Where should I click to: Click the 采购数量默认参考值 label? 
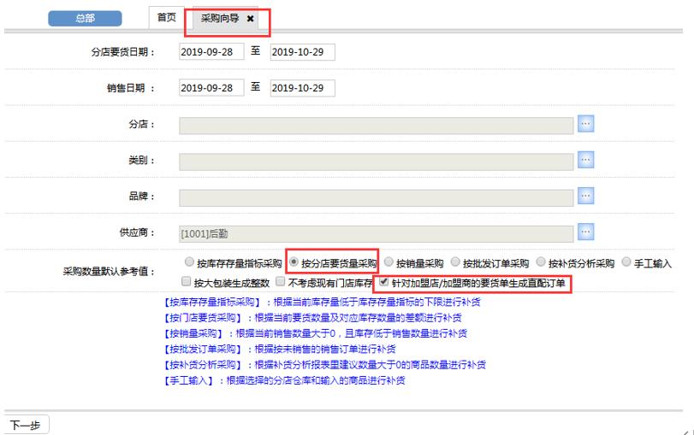point(109,272)
